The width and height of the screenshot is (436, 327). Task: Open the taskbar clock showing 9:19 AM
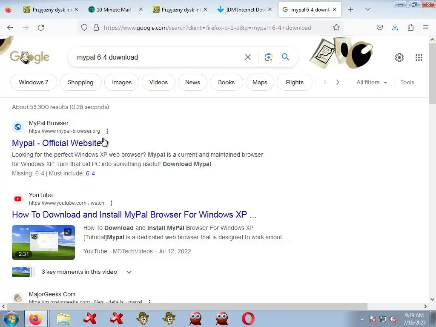click(414, 319)
